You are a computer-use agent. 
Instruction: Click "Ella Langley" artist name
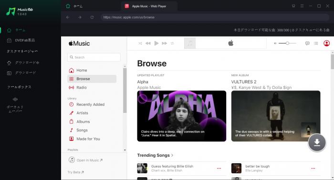coord(254,170)
